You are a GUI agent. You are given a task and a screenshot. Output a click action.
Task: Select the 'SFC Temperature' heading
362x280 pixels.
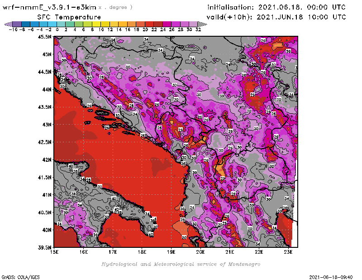[69, 17]
